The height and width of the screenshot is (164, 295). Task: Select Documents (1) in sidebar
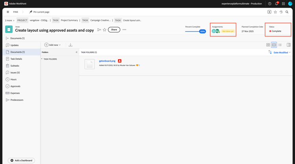(22, 52)
